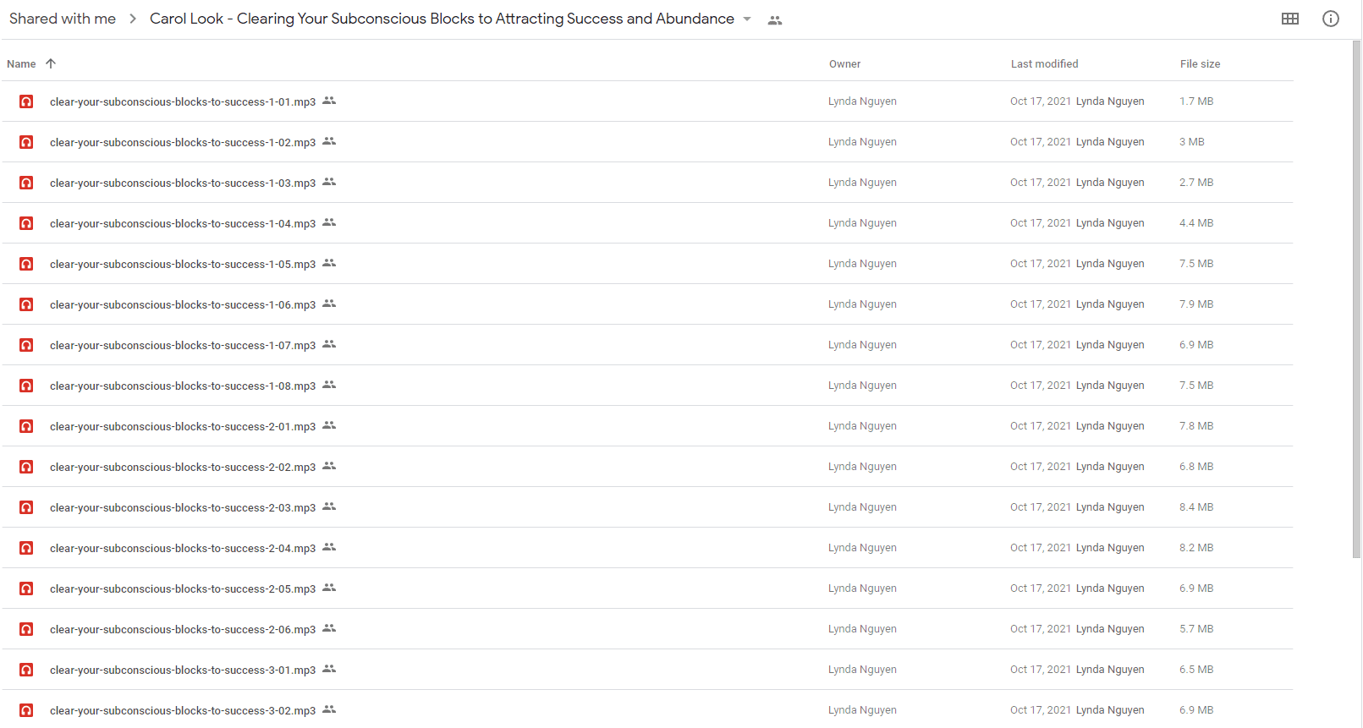The height and width of the screenshot is (728, 1363).
Task: Click the Owner column header
Action: [844, 64]
